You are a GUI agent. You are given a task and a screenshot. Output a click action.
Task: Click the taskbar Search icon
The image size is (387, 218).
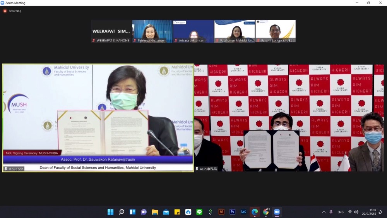pyautogui.click(x=122, y=212)
